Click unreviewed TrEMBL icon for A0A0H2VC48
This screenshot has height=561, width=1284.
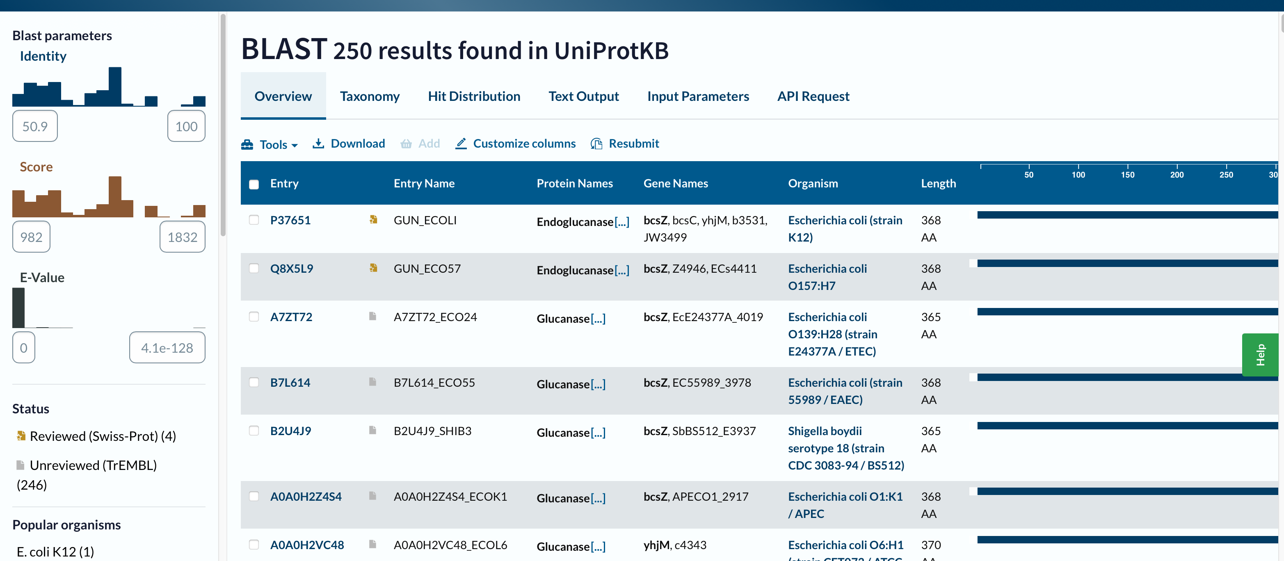point(372,544)
